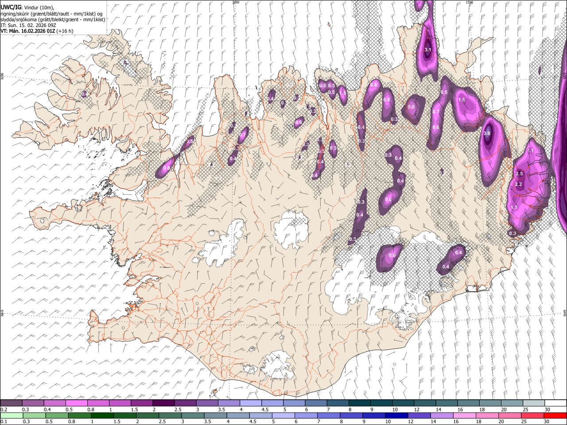The height and width of the screenshot is (425, 567).
Task: Click the 3.1 precipitation value on the map
Action: click(427, 50)
